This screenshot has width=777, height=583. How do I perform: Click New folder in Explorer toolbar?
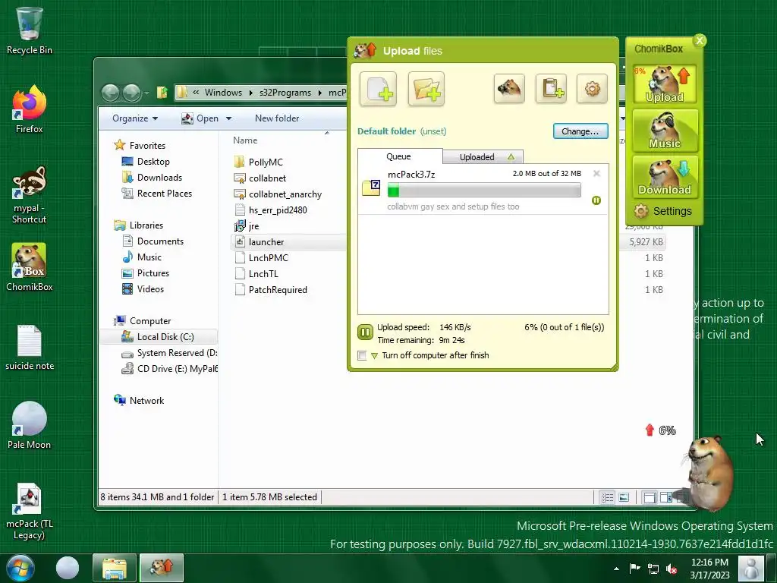[277, 118]
